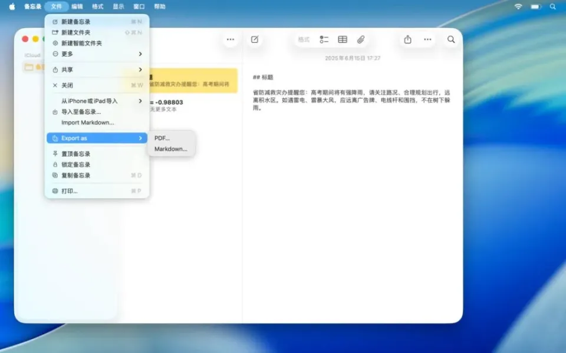Click Import Markdown… menu entry
The width and height of the screenshot is (566, 353).
tap(88, 123)
